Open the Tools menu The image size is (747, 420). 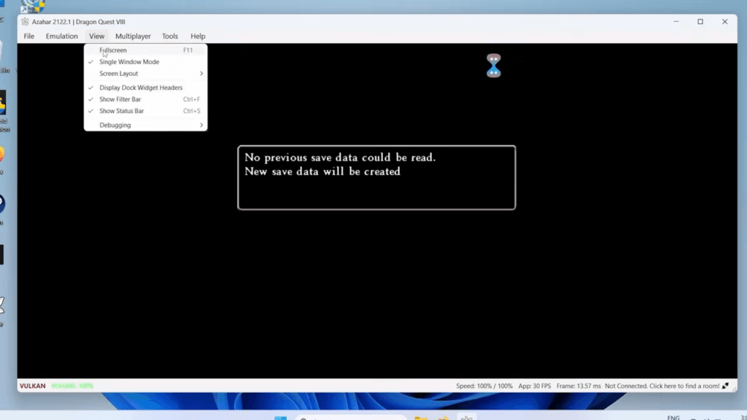pos(170,36)
